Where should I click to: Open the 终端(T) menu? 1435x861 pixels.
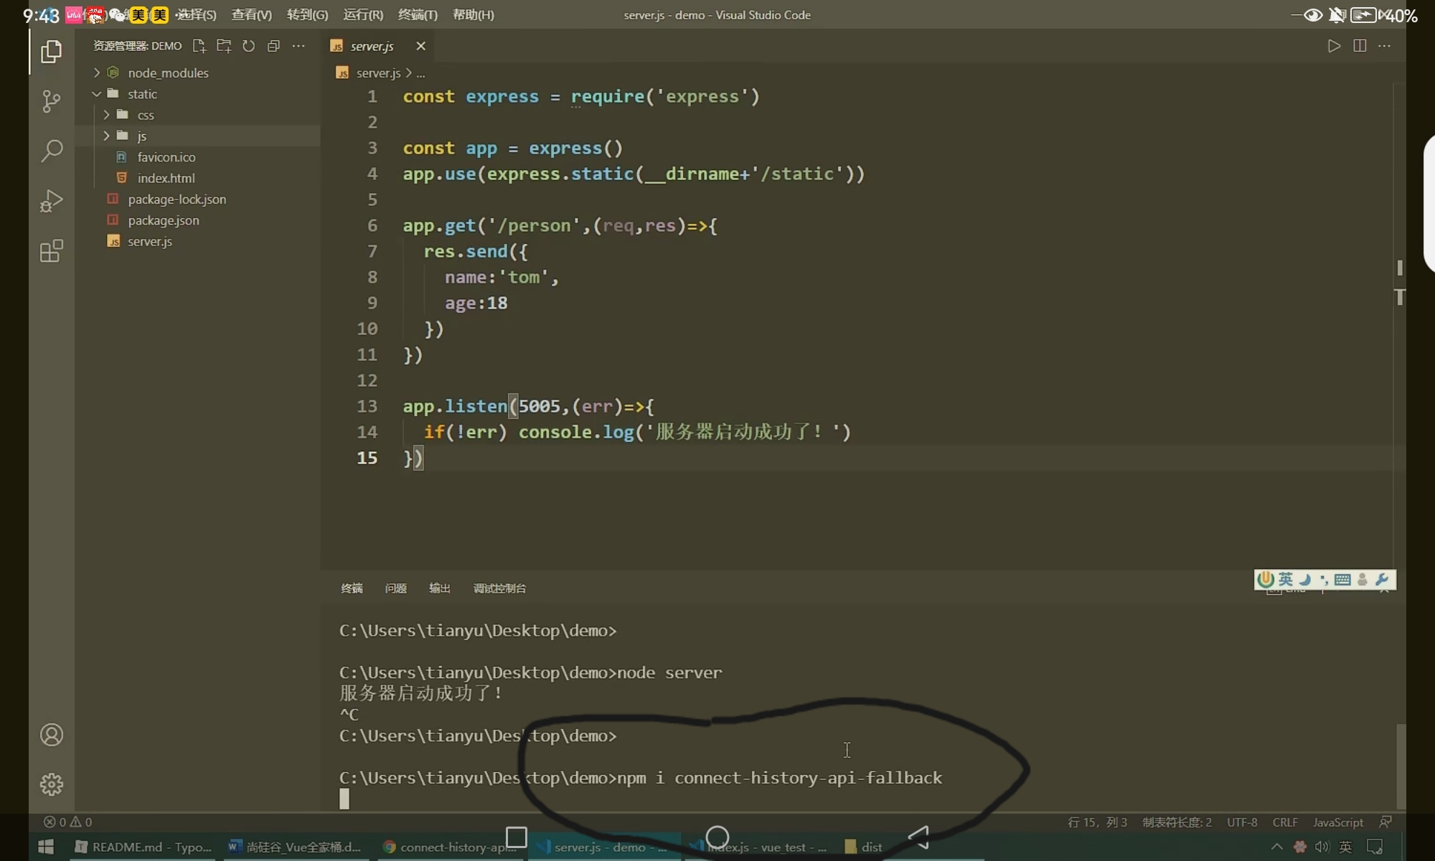(x=418, y=14)
